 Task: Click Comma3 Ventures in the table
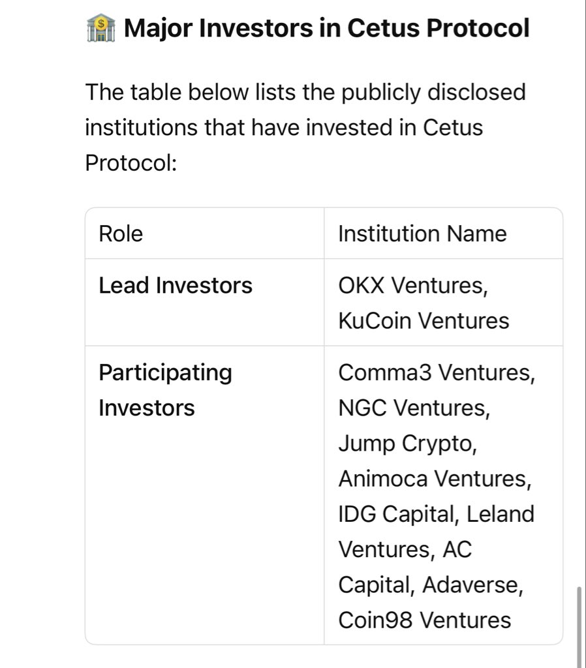click(437, 372)
